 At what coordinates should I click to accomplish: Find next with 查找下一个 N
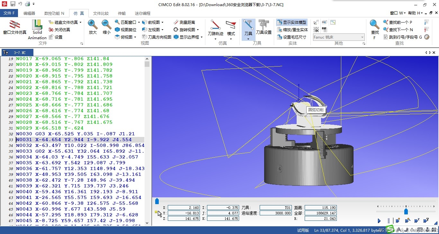(398, 30)
